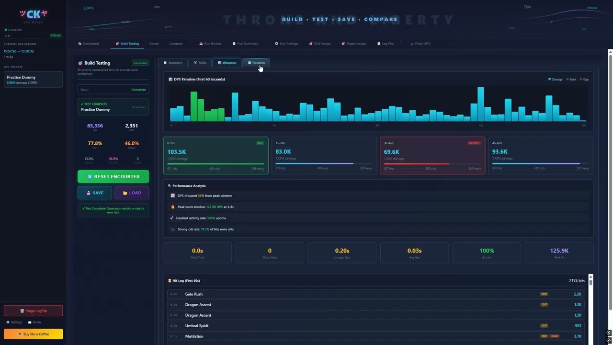Switch to the Weapons sub-tab

(x=227, y=63)
